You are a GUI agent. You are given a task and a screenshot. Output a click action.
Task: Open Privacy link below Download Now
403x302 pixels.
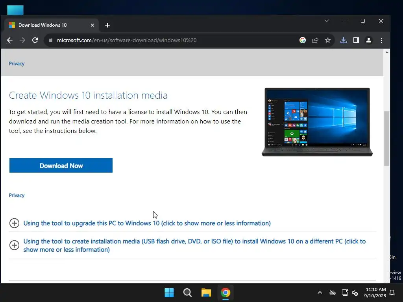coord(17,195)
